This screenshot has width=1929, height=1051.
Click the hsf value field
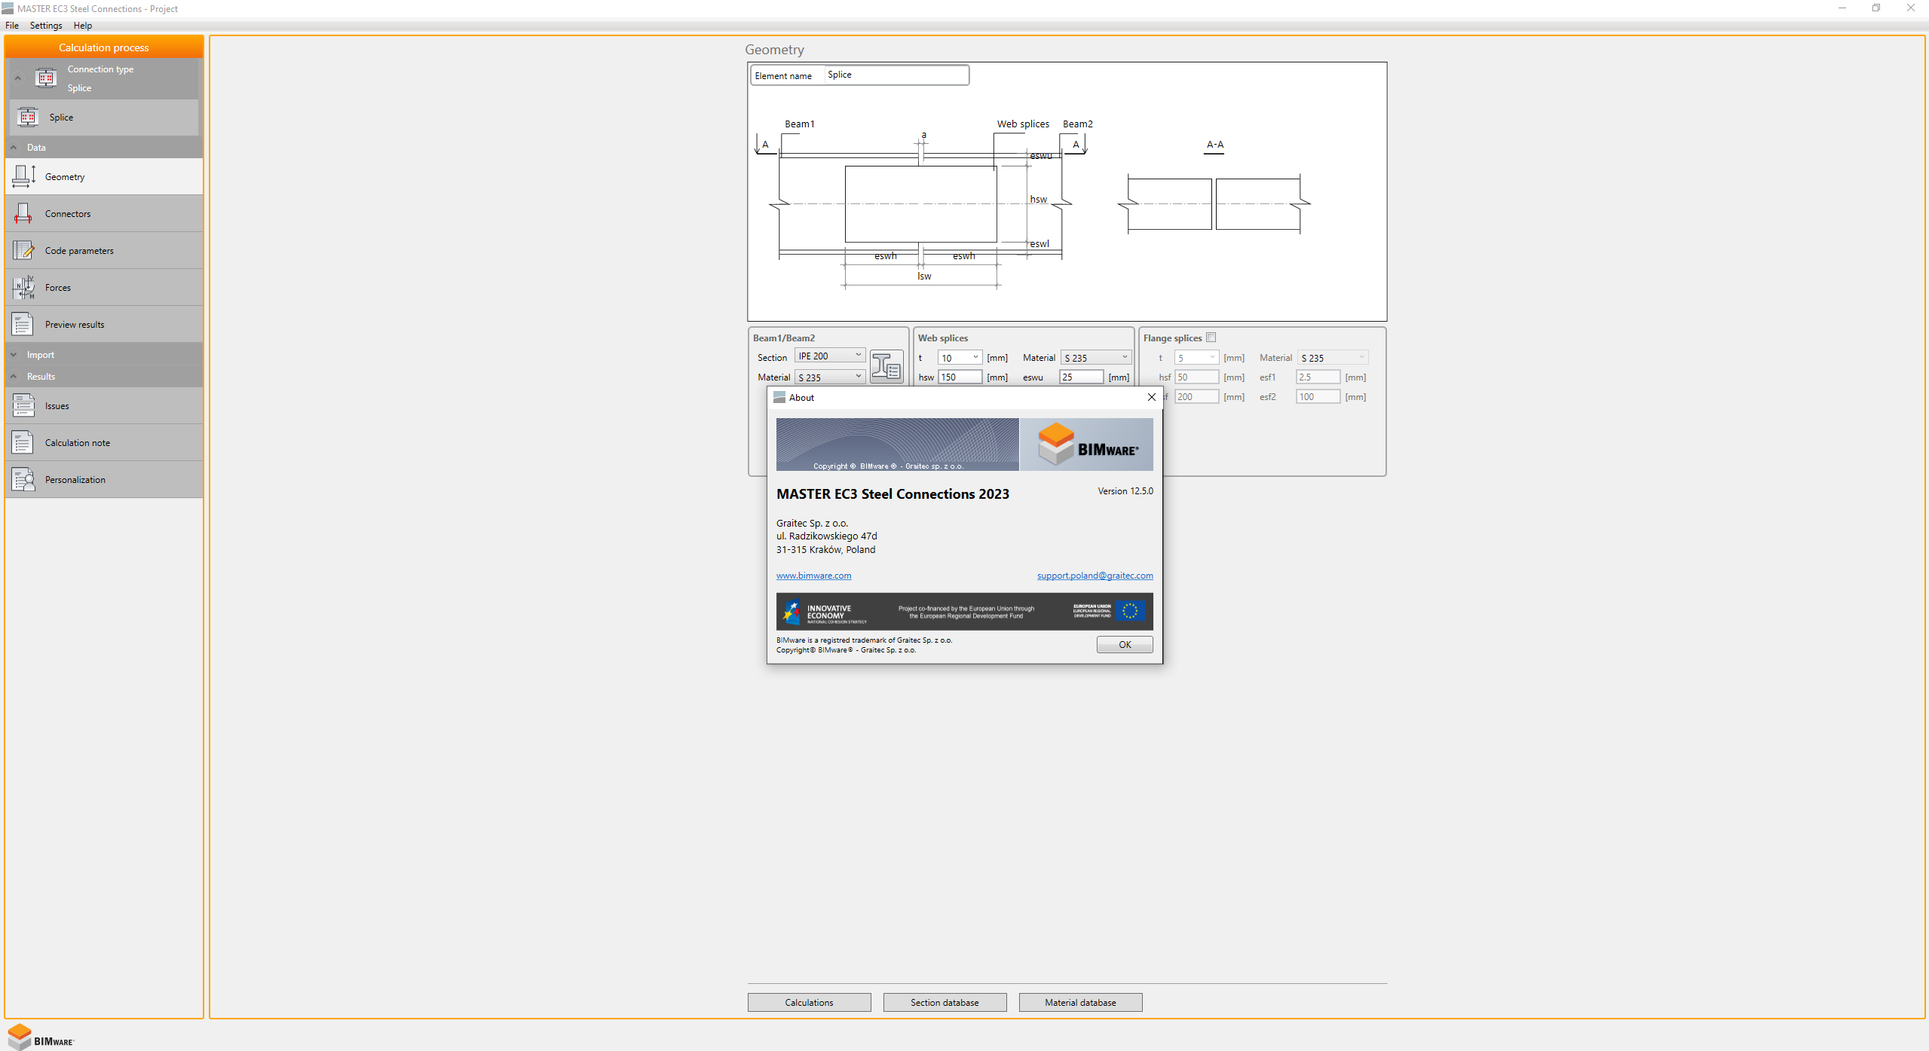coord(1196,377)
